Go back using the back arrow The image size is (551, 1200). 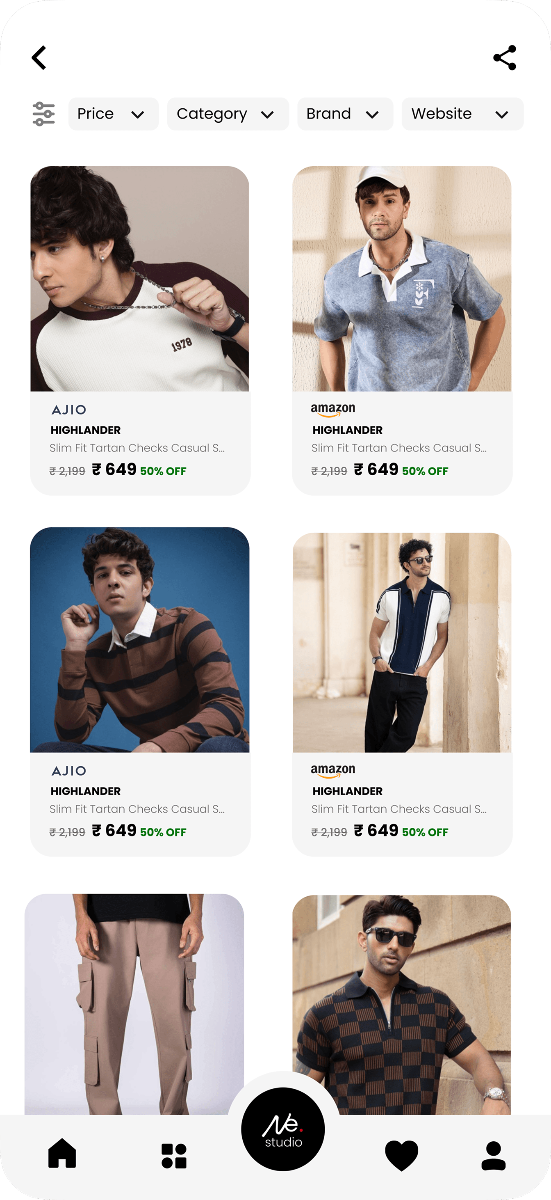(x=39, y=58)
